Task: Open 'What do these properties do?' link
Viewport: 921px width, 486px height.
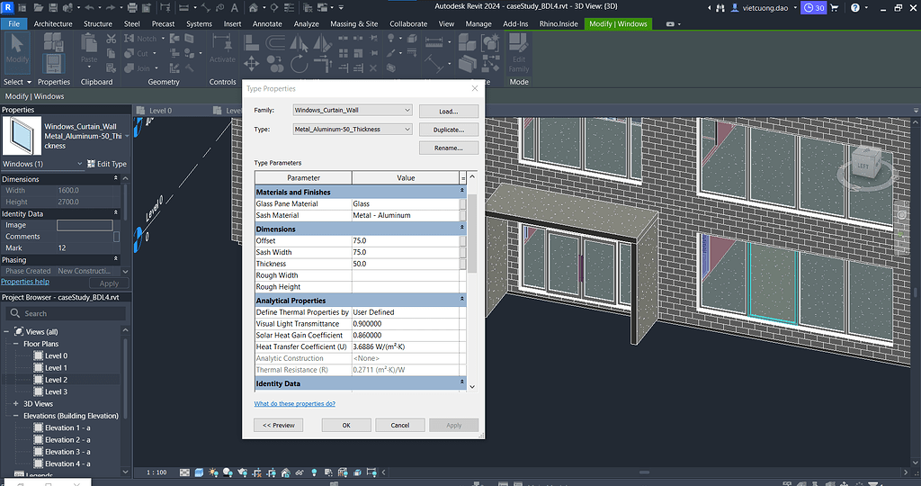Action: 295,404
